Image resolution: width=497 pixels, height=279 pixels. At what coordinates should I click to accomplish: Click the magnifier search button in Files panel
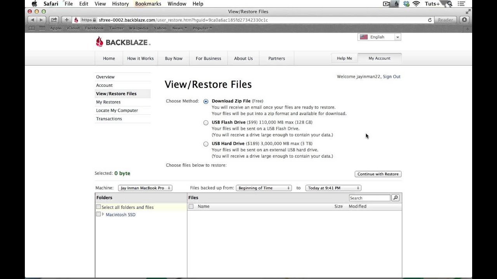pyautogui.click(x=395, y=198)
